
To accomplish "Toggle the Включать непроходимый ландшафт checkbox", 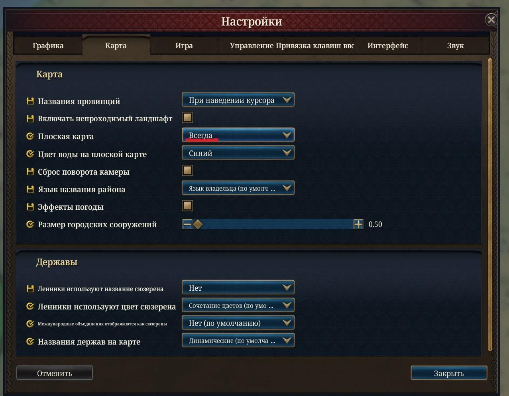I will 187,118.
